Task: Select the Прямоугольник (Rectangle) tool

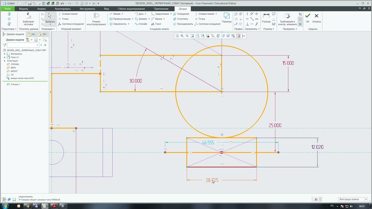Action: coord(120,19)
